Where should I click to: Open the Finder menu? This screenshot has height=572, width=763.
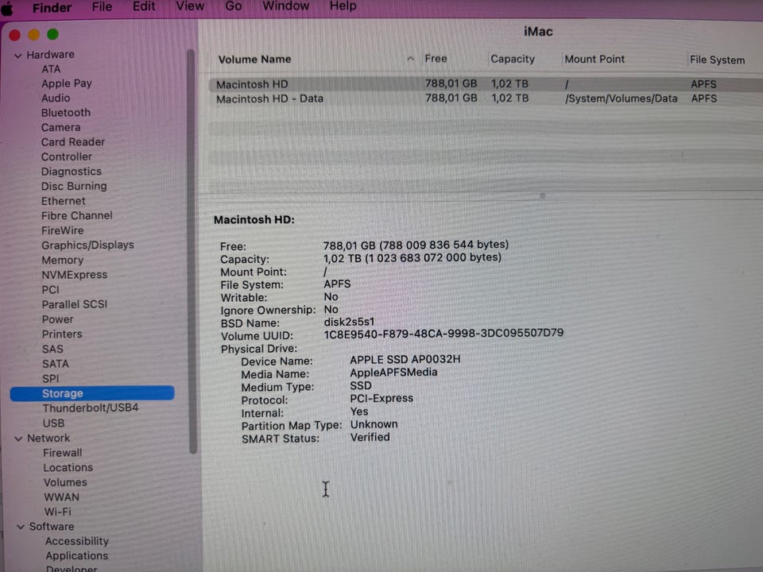tap(52, 8)
